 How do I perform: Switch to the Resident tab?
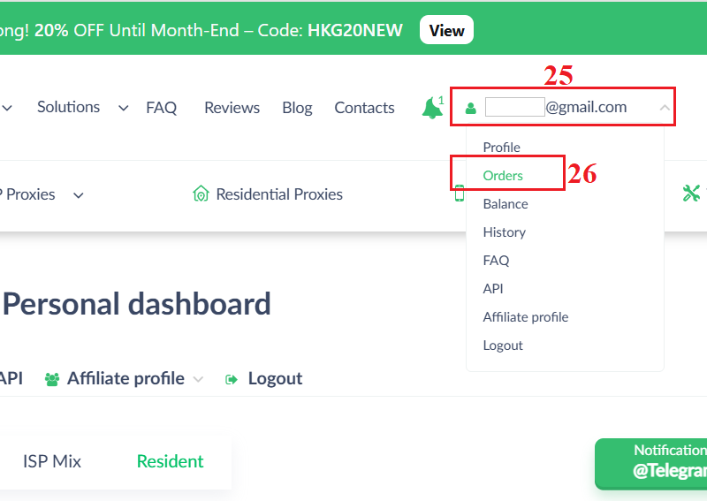170,461
